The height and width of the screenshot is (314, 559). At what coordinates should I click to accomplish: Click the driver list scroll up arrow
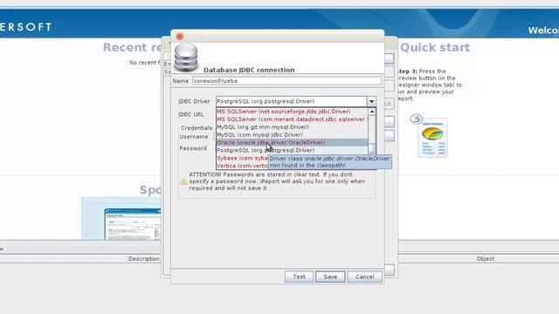[372, 112]
